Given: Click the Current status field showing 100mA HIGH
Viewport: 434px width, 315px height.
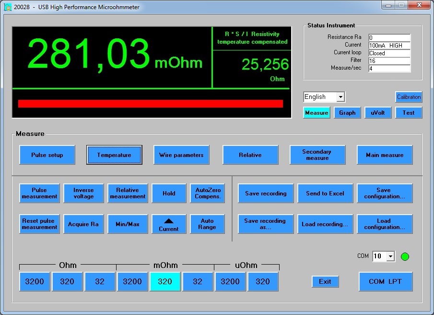Looking at the screenshot, I should 389,45.
